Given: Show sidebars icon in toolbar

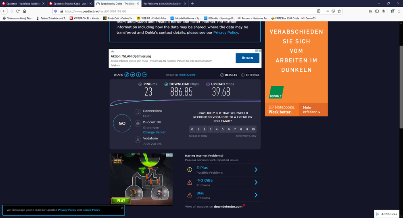Looking at the screenshot, I should (x=377, y=11).
